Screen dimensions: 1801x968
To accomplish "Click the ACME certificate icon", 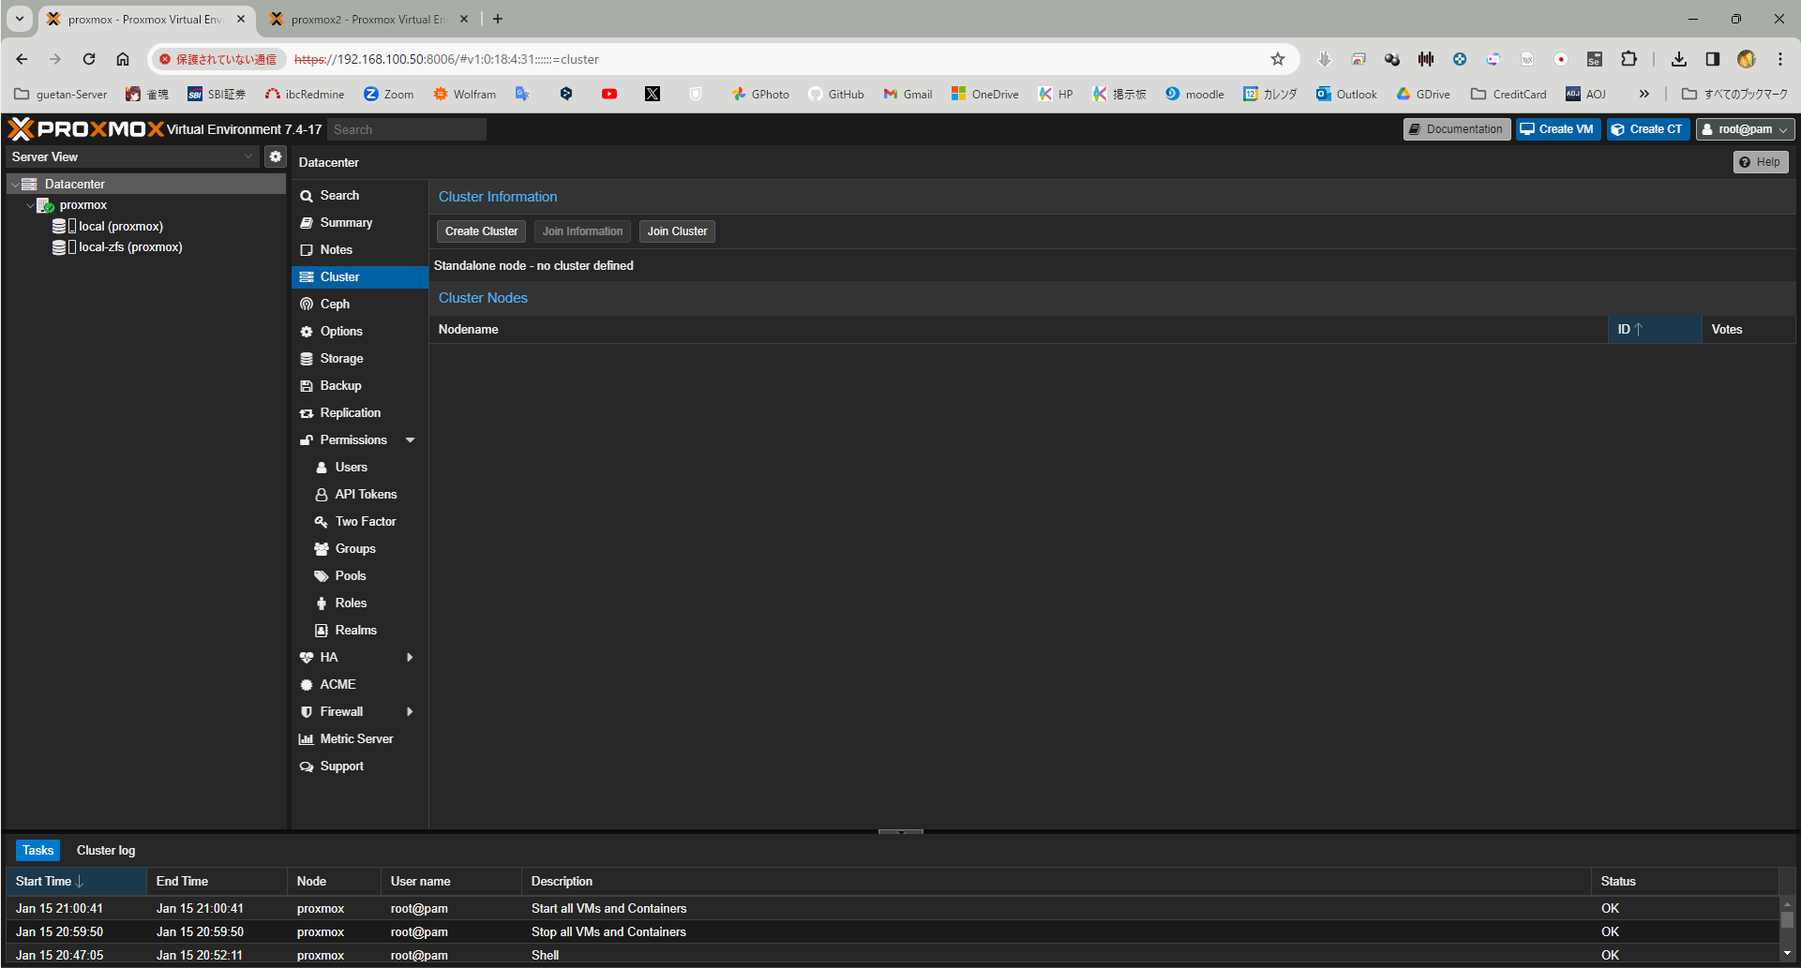I will pos(307,685).
